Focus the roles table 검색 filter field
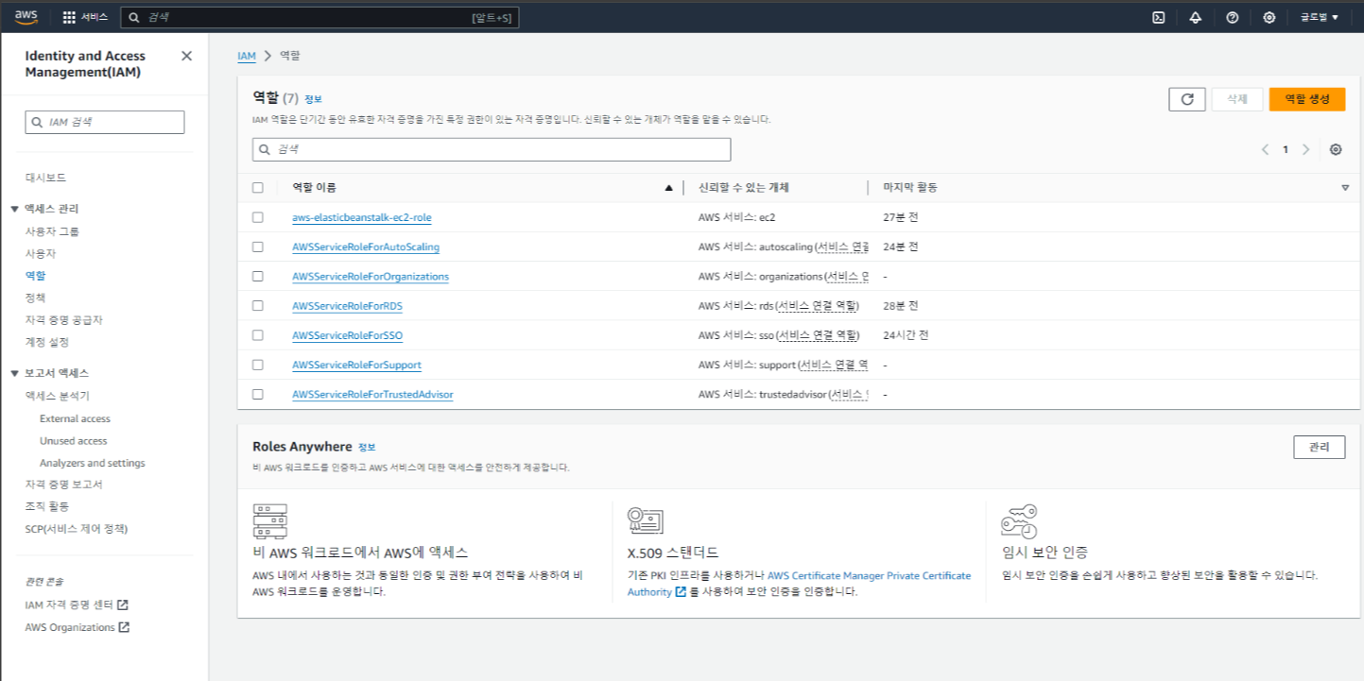Screen dimensions: 1364x681 (x=492, y=149)
